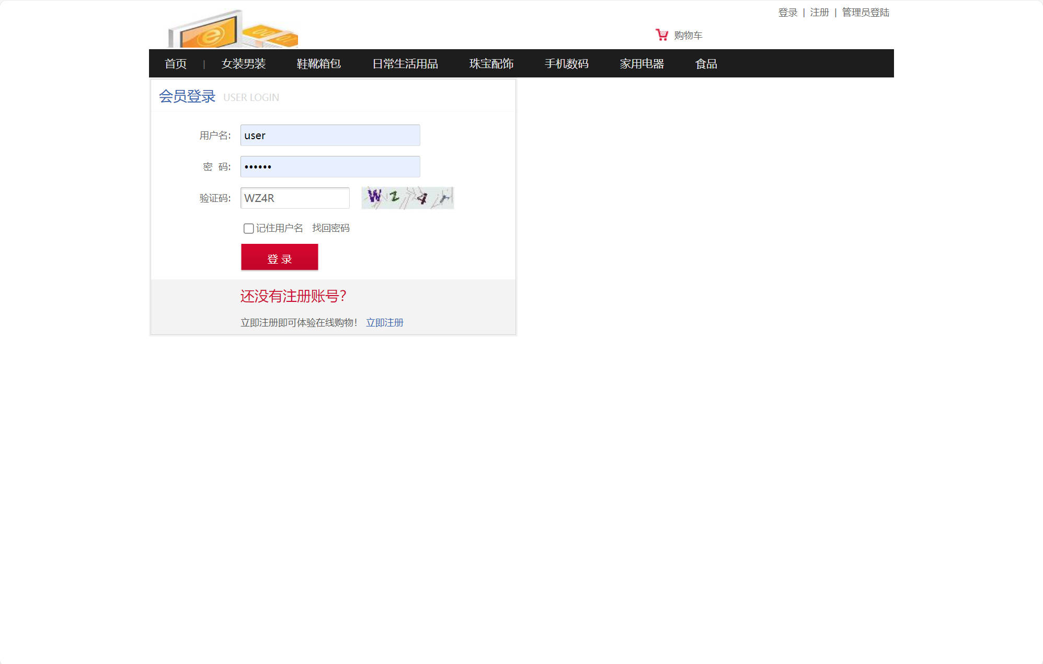Open the 日常生活用品 category
This screenshot has height=664, width=1043.
coord(405,63)
